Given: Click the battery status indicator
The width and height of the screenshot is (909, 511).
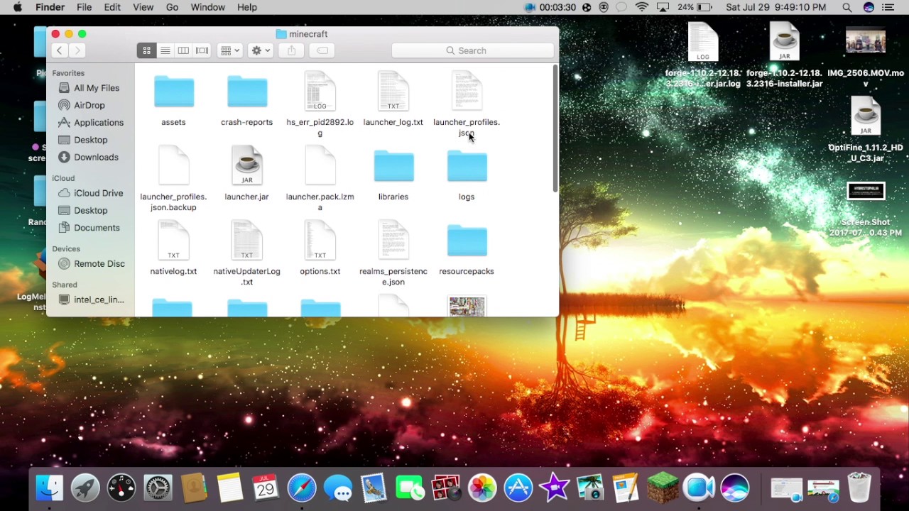Looking at the screenshot, I should [695, 7].
